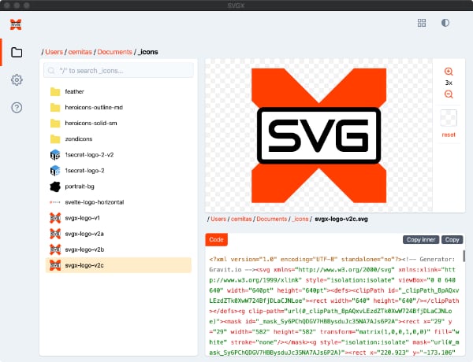Select svgx-logo-v1 file
This screenshot has height=362, width=473.
tap(118, 218)
